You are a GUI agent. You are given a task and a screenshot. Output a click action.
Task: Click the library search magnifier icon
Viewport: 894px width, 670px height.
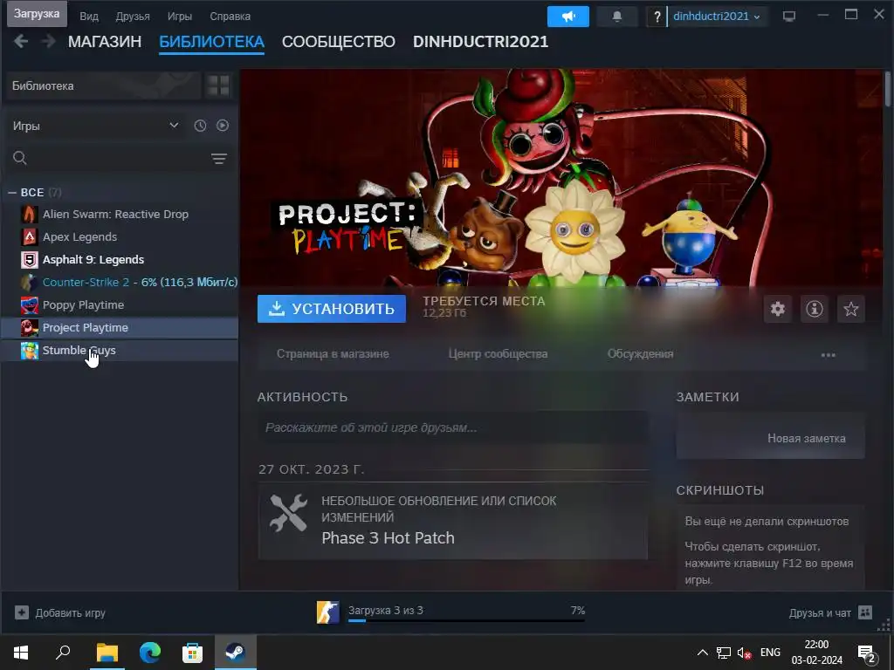[20, 158]
